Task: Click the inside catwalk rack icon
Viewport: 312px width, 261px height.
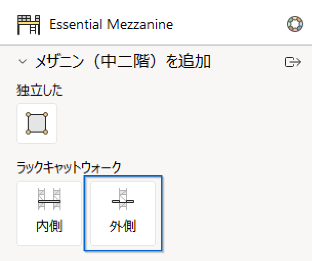Action: tap(49, 199)
